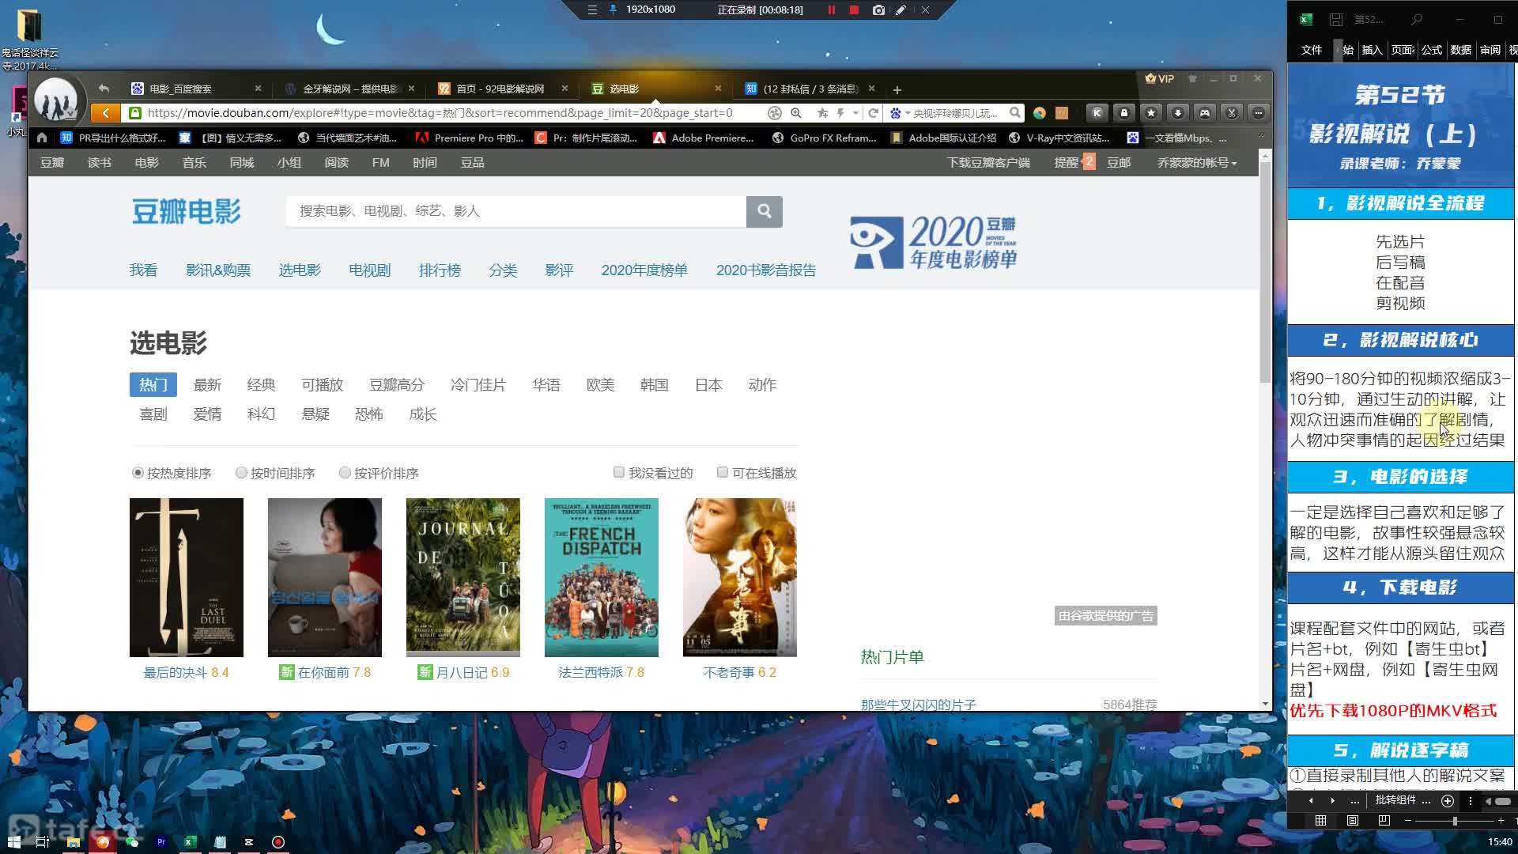Click the Douban movie search input field

coord(515,211)
